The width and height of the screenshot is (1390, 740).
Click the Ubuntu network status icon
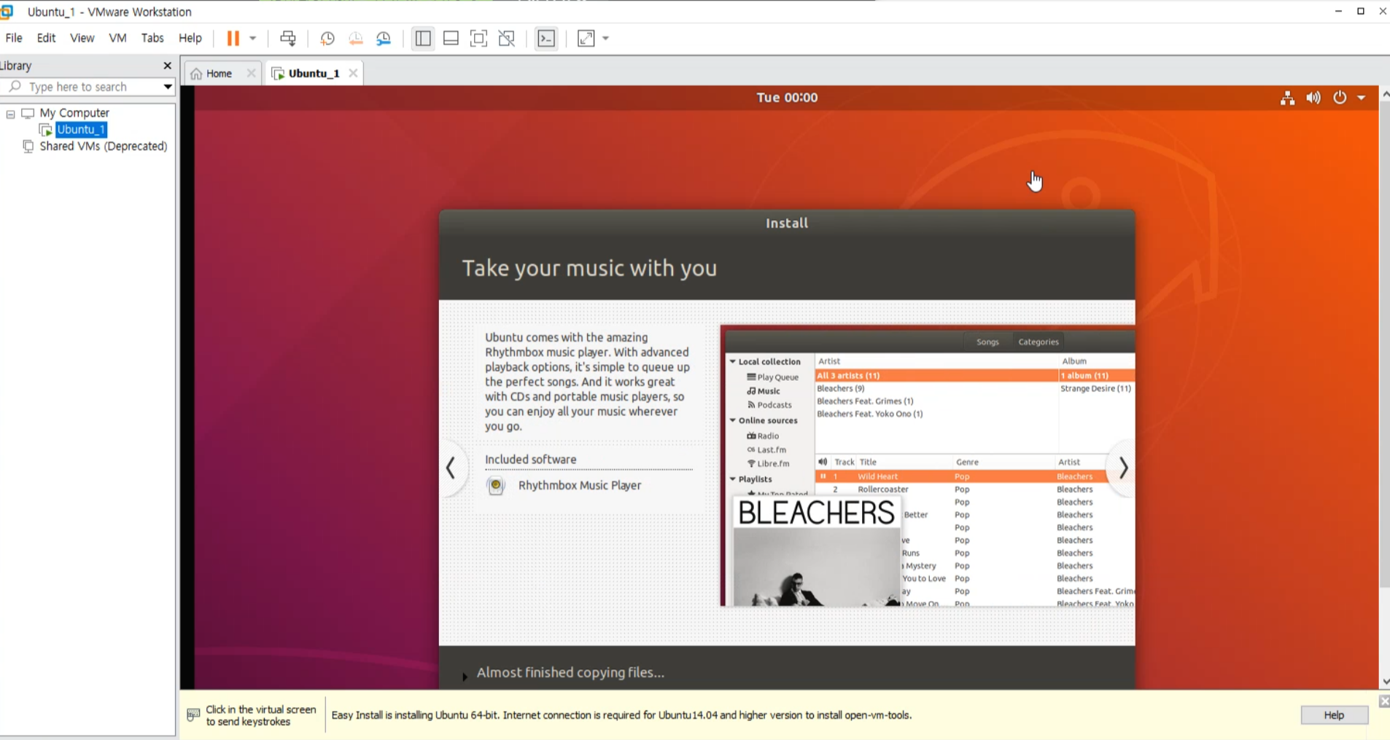pyautogui.click(x=1287, y=98)
